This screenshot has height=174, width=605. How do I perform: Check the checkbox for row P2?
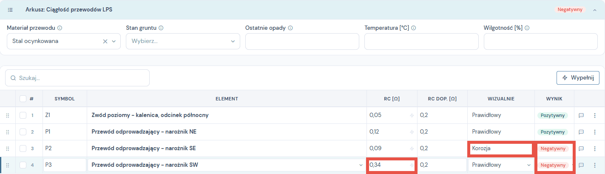click(23, 148)
